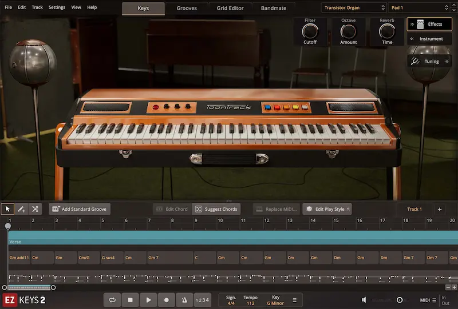Select the Gm add11 chord block
The height and width of the screenshot is (309, 458).
point(19,258)
